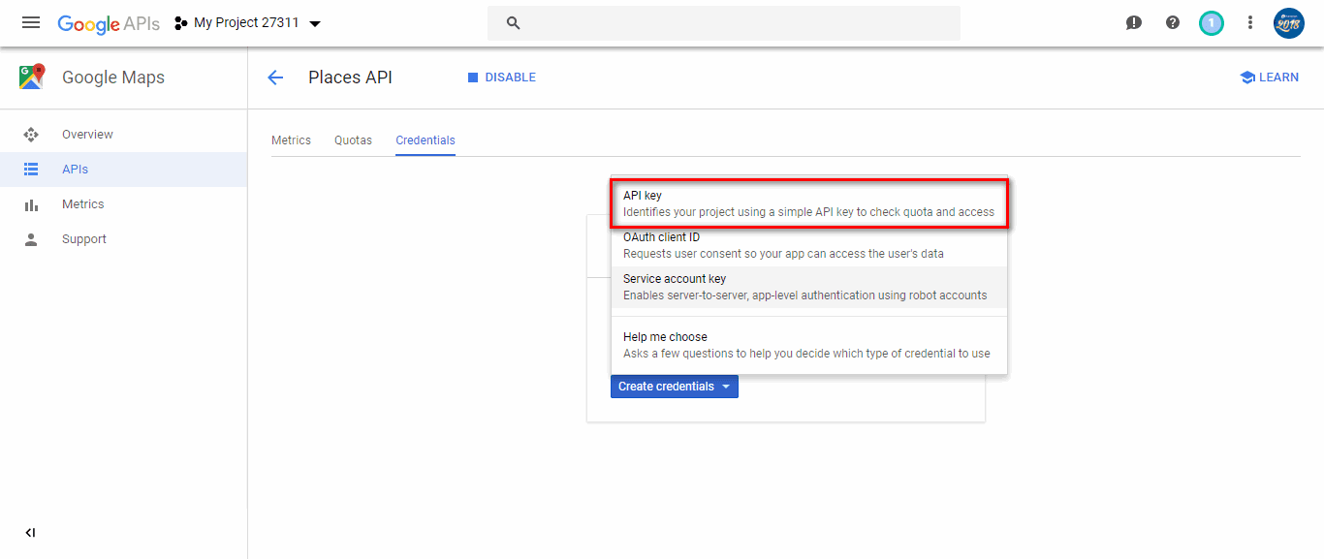Screen dimensions: 1324x559
Task: Click the search magnifier icon
Action: (x=514, y=23)
